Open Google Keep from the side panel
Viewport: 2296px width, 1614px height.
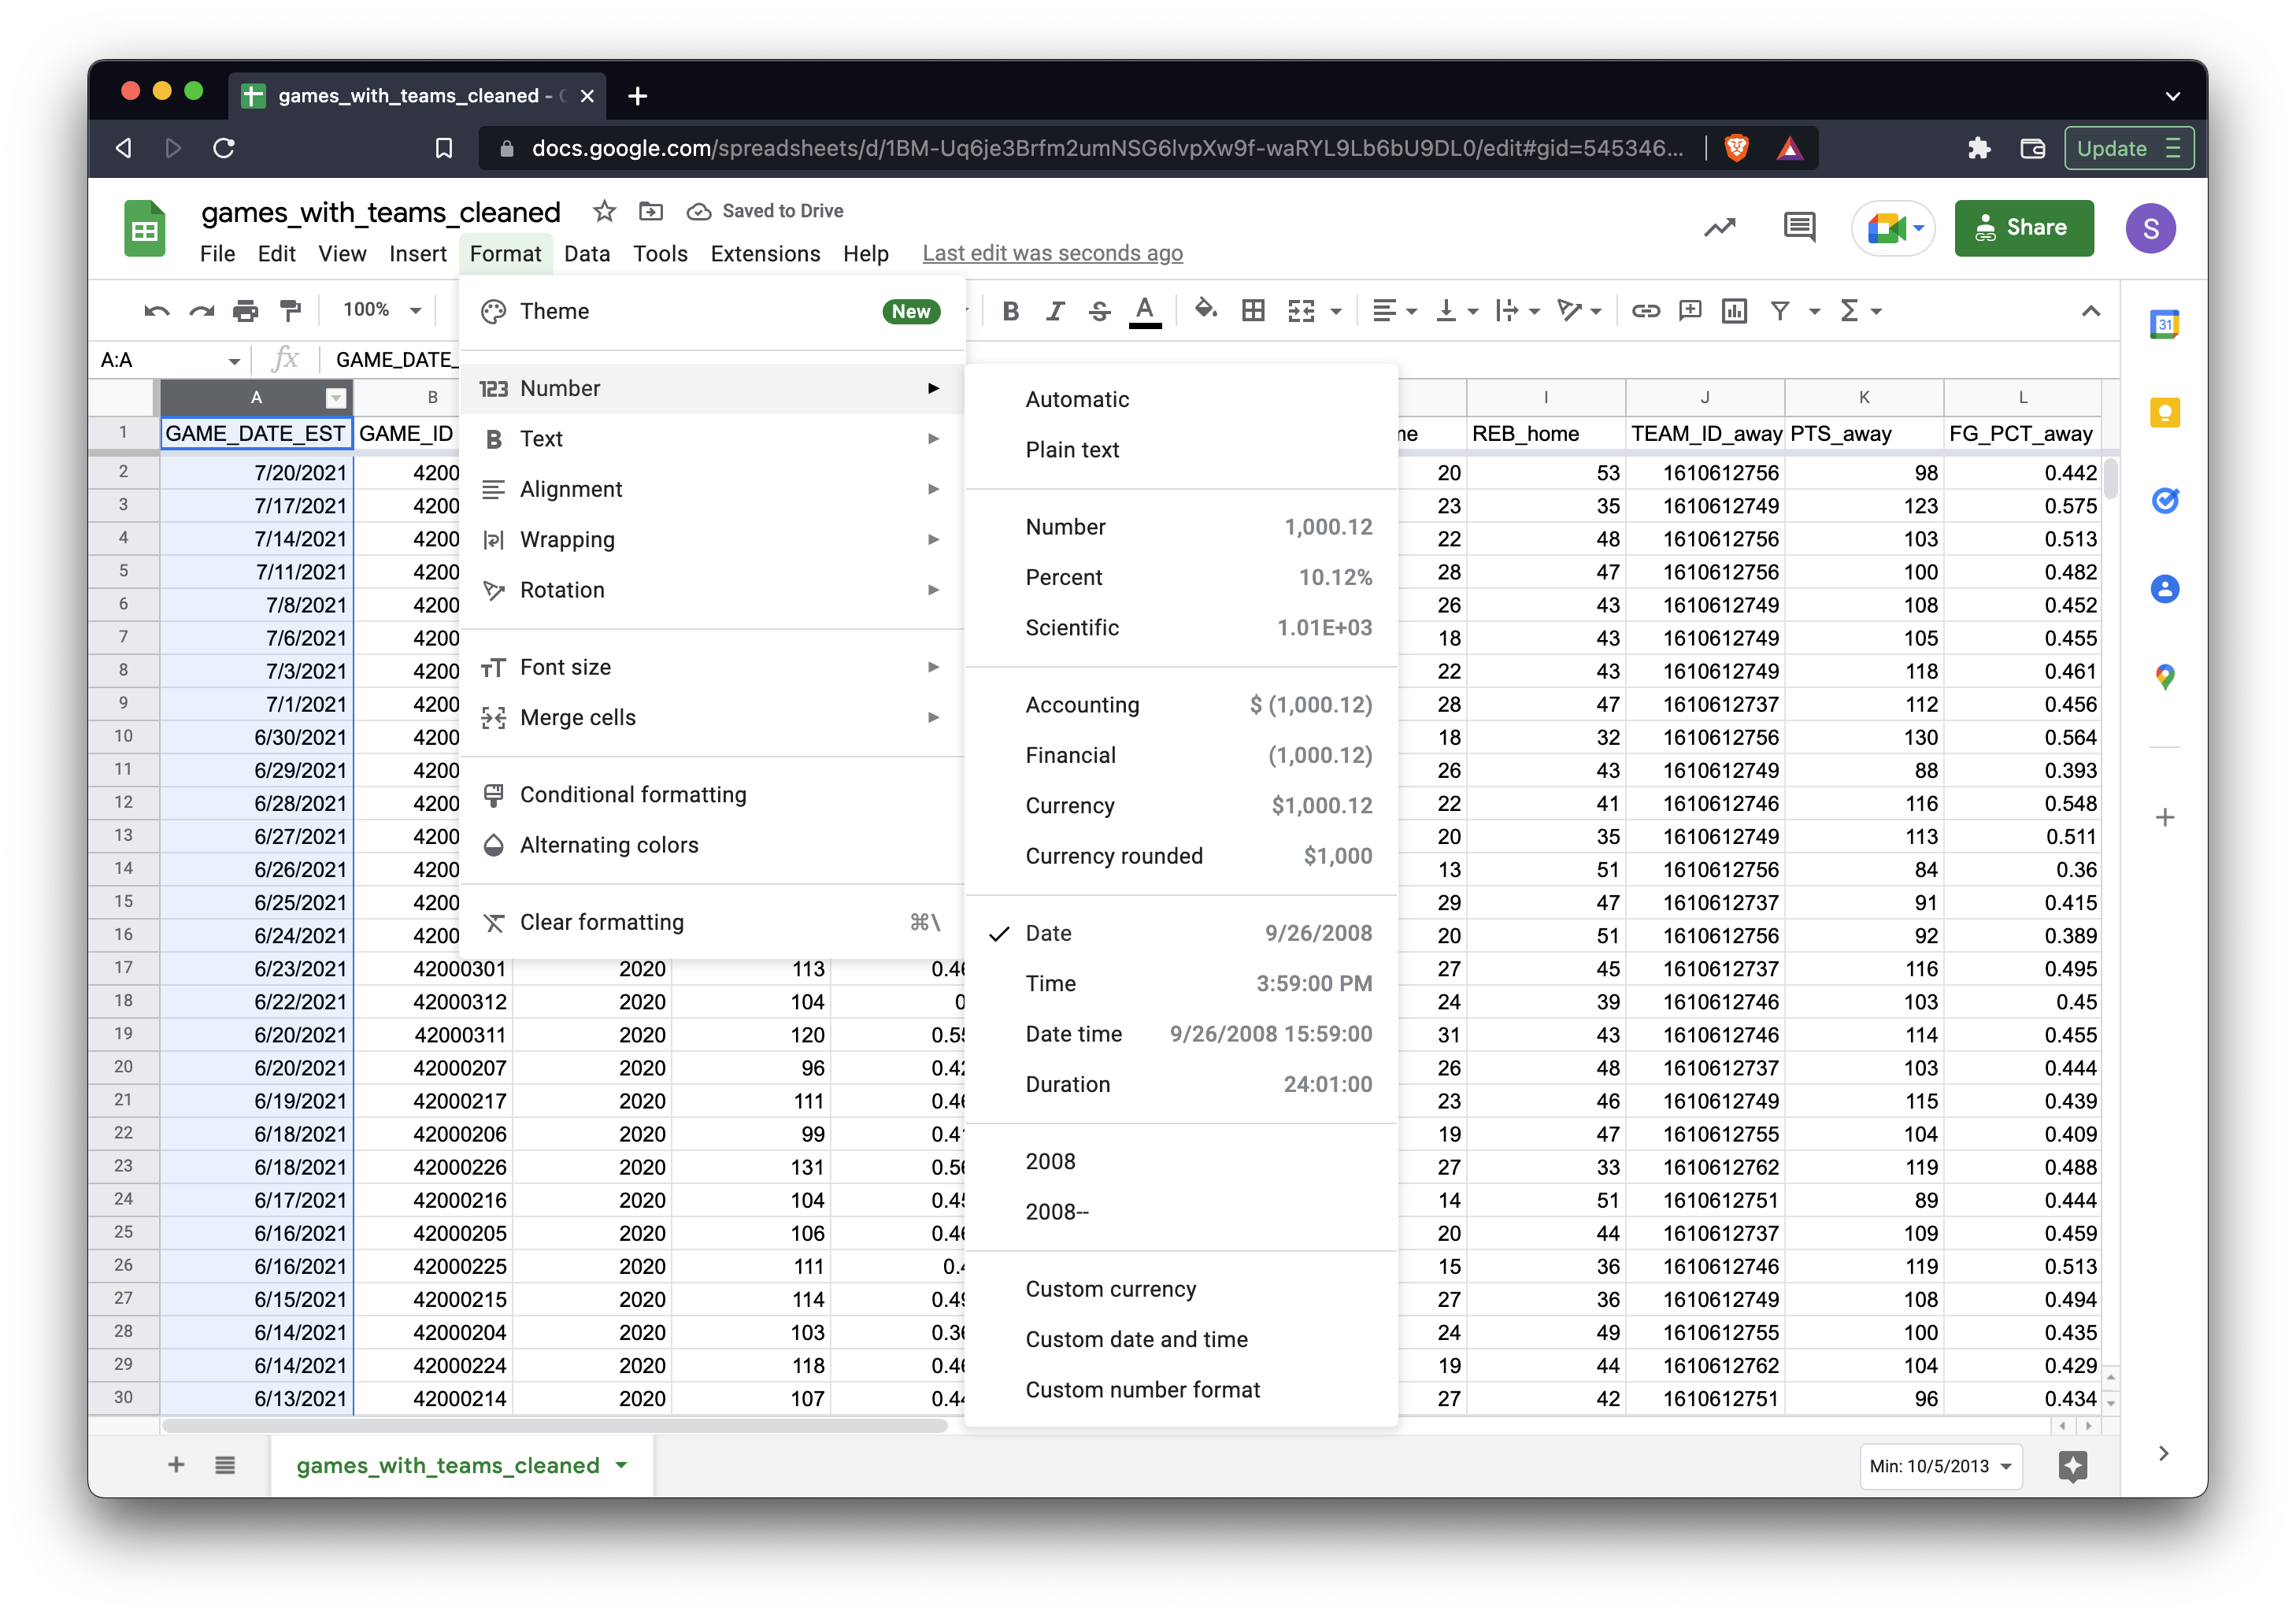pos(2164,412)
